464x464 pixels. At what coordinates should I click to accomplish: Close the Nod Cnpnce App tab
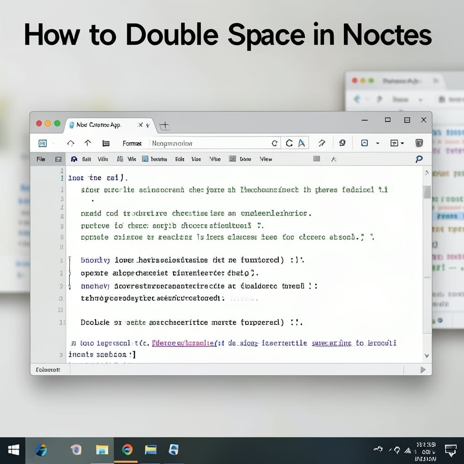(x=140, y=125)
